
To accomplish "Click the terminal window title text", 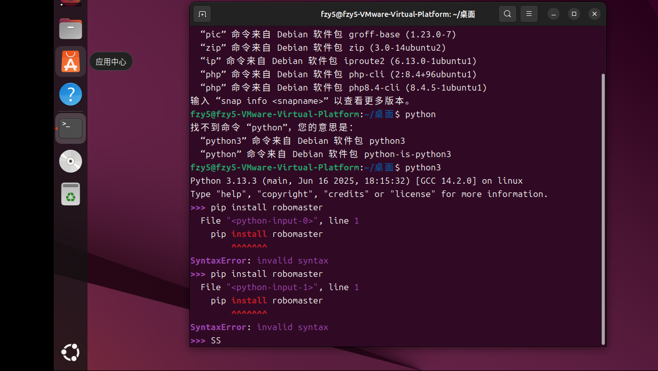I will pos(398,14).
